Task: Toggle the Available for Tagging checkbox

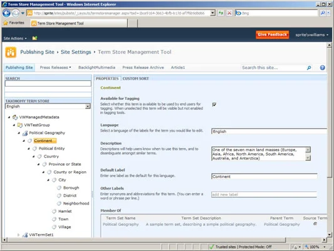Action: click(x=214, y=104)
